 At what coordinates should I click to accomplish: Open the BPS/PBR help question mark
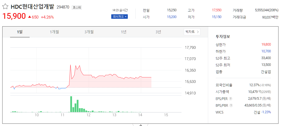231,105
